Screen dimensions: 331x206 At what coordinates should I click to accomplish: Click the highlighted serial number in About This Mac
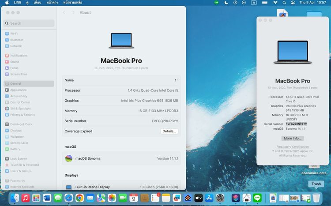tap(296, 124)
